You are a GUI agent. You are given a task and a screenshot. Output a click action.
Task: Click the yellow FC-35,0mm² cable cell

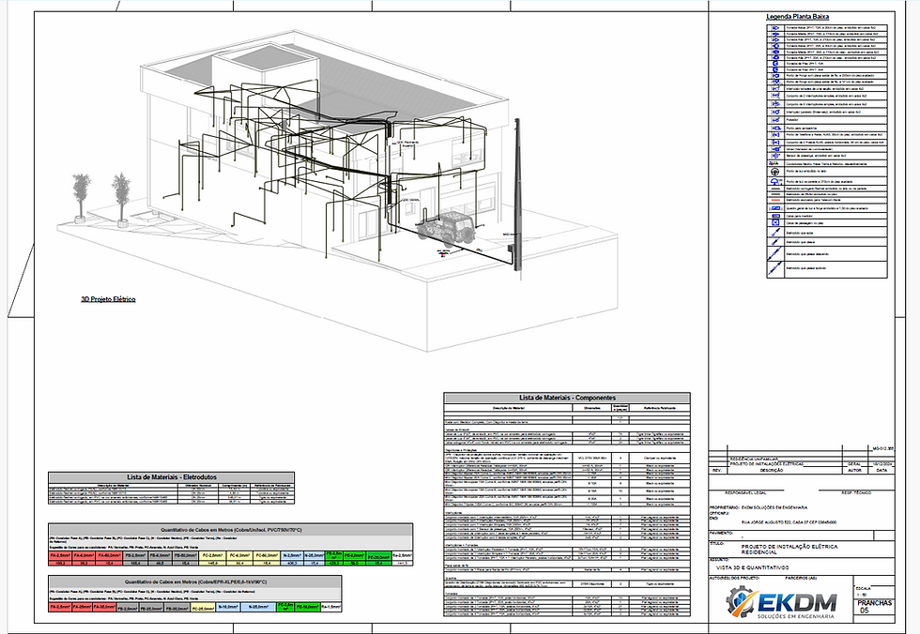203,609
